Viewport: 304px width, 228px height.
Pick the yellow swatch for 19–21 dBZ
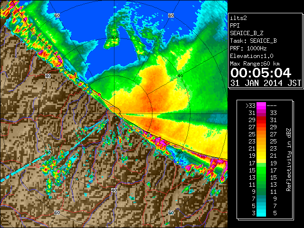tap(261, 156)
